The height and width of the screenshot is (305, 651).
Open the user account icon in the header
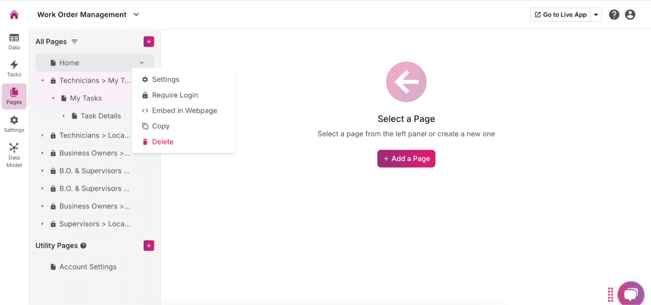(x=630, y=14)
